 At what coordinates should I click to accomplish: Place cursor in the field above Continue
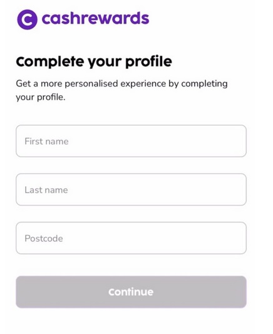pos(131,238)
